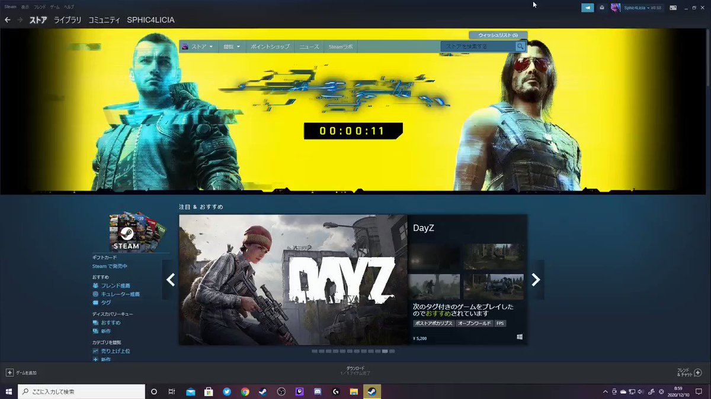Click the Cyberpunk countdown timer 00:00:11
This screenshot has height=399, width=711.
353,131
